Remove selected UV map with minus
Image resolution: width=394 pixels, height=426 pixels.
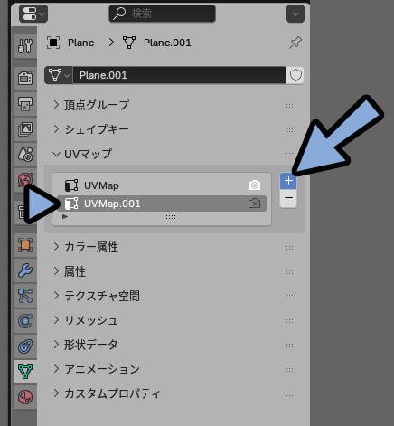(x=288, y=198)
